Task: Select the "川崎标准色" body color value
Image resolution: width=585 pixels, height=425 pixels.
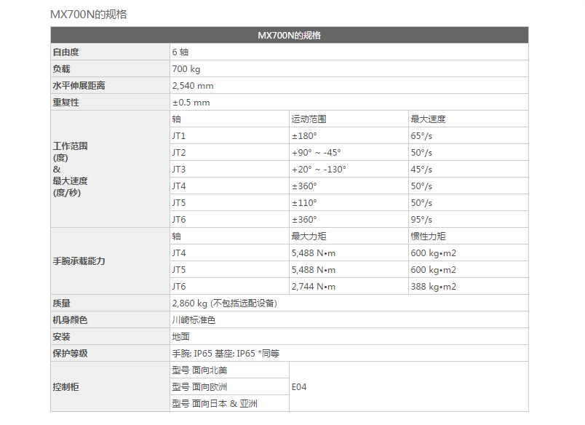Action: (194, 320)
